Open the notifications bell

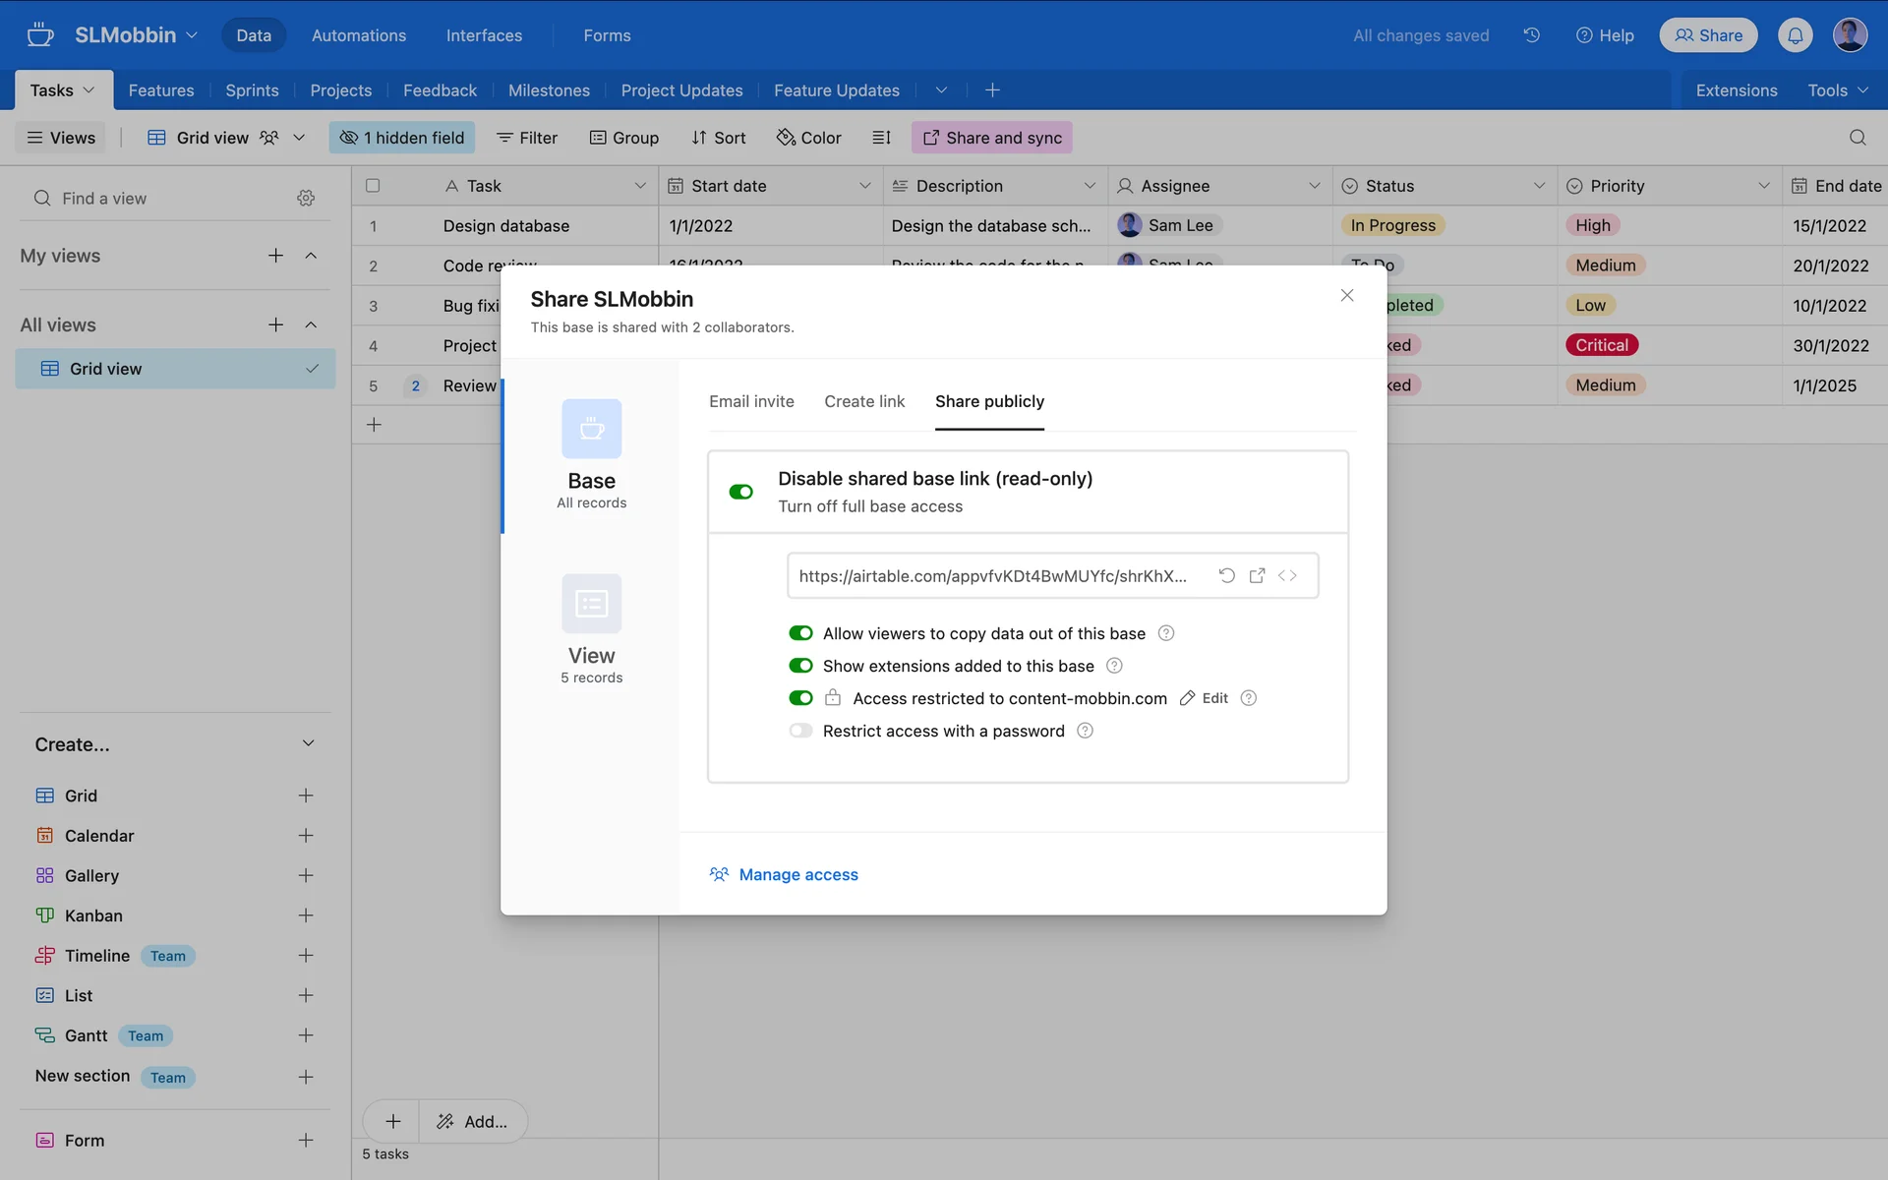tap(1795, 35)
